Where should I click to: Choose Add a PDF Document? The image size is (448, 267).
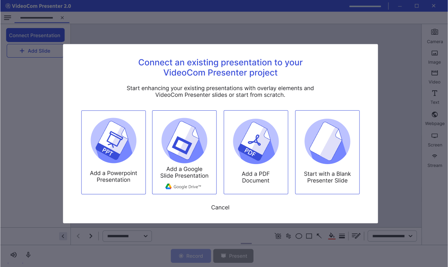click(256, 152)
